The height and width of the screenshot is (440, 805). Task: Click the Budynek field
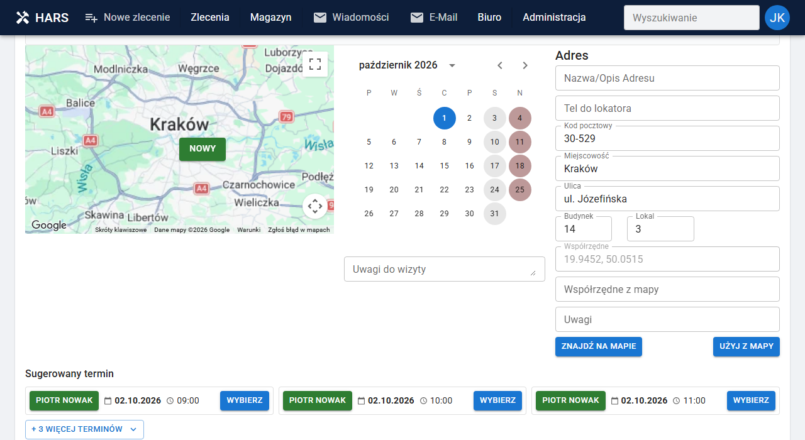tap(584, 229)
